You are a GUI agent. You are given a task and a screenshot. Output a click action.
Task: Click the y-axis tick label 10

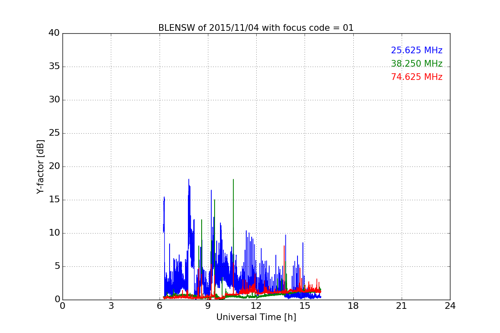[x=54, y=233]
